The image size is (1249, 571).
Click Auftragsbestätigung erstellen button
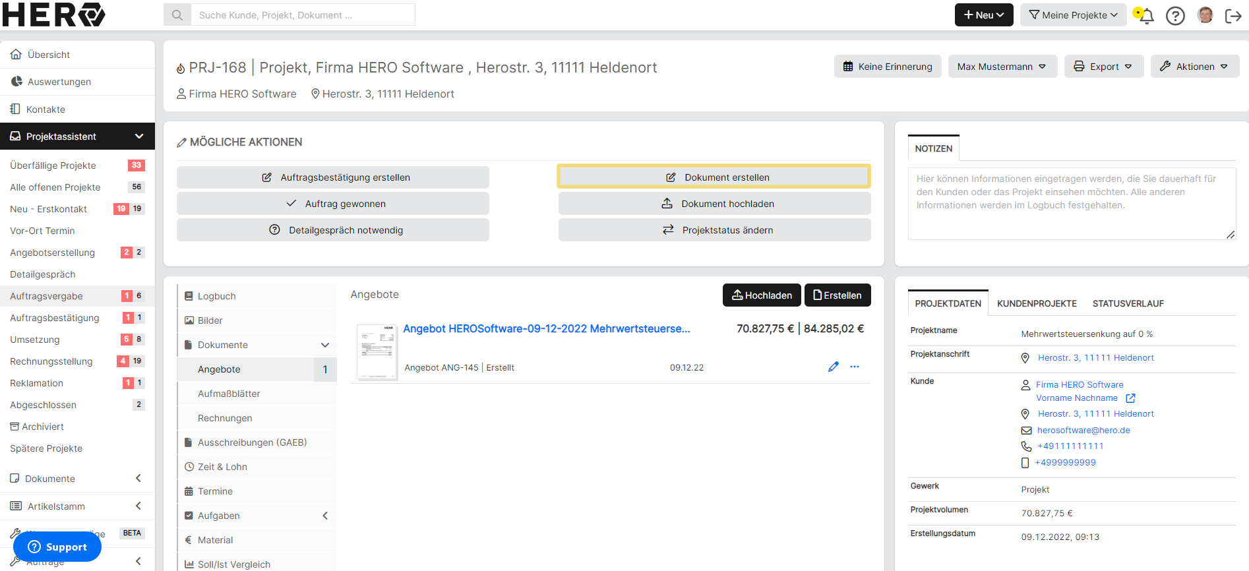coord(333,177)
